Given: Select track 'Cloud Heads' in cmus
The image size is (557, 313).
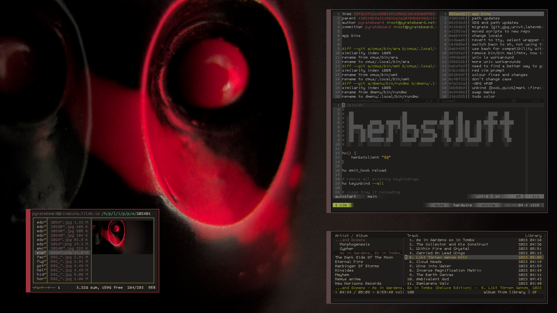Looking at the screenshot, I should (474, 262).
